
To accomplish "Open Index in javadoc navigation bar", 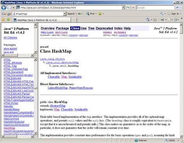I will click(118, 28).
